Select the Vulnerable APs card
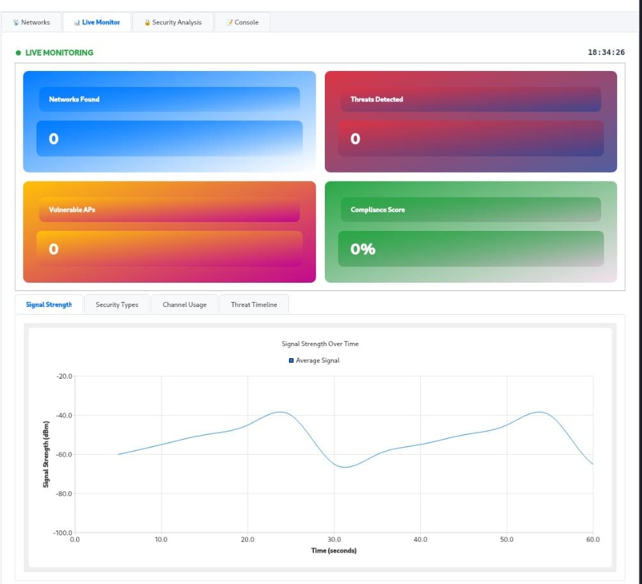Screen dimensions: 642x584 [169, 232]
